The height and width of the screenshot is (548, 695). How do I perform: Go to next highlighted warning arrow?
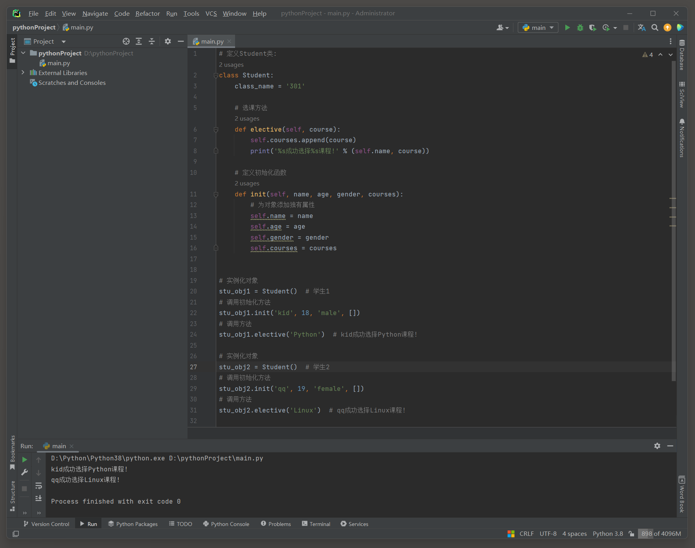tap(671, 55)
